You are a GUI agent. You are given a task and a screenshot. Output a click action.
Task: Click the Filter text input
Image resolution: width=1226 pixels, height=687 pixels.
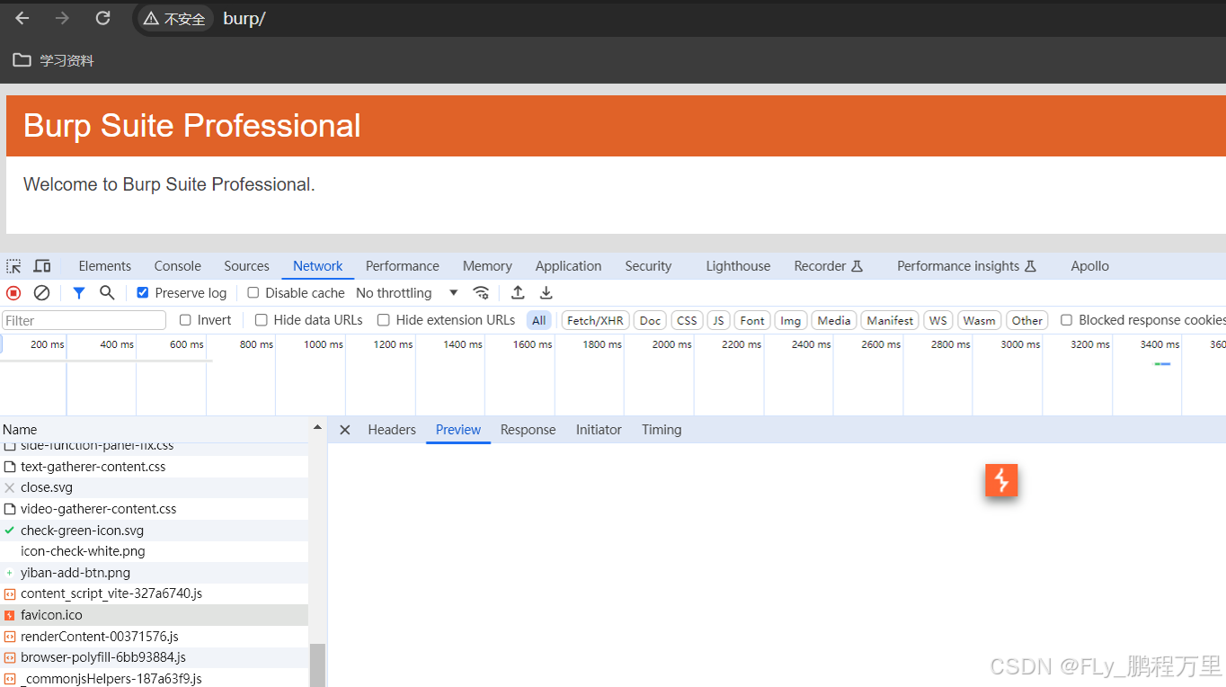[x=84, y=320]
